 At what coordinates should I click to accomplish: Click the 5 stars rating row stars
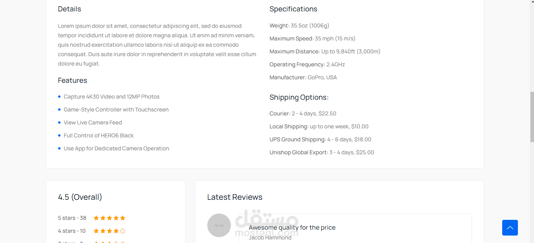click(x=110, y=218)
